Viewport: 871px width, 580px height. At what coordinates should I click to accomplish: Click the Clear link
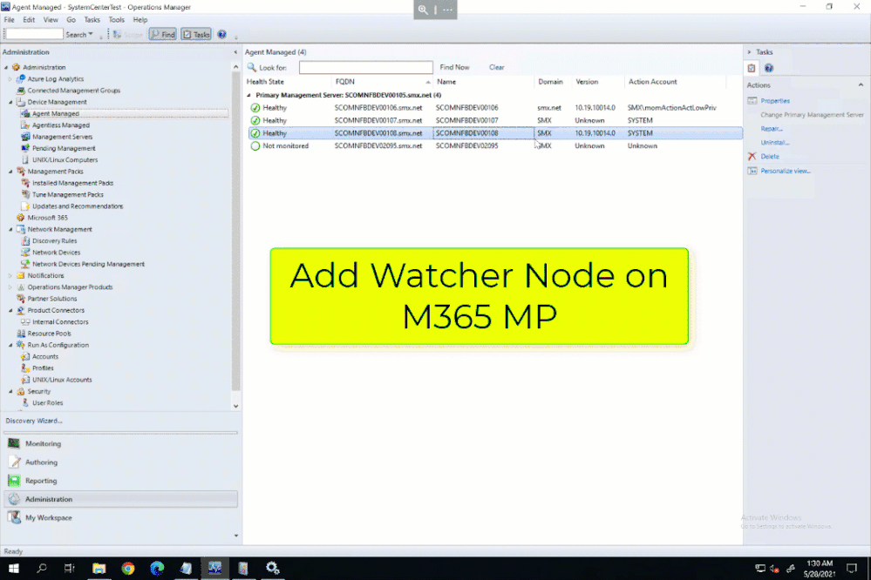click(497, 67)
